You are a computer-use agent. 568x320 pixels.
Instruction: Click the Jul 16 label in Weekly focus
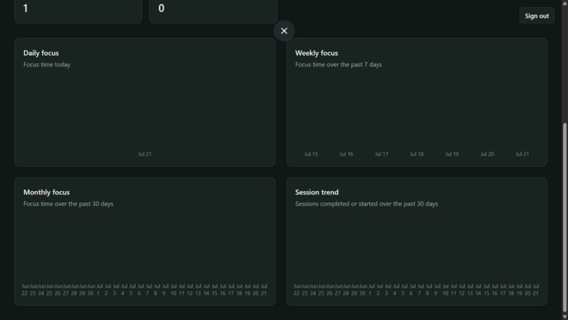pyautogui.click(x=346, y=154)
